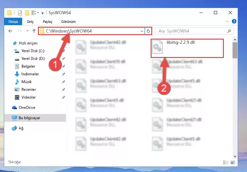
Task: Click the folder icon in the title bar
Action: pyautogui.click(x=9, y=13)
